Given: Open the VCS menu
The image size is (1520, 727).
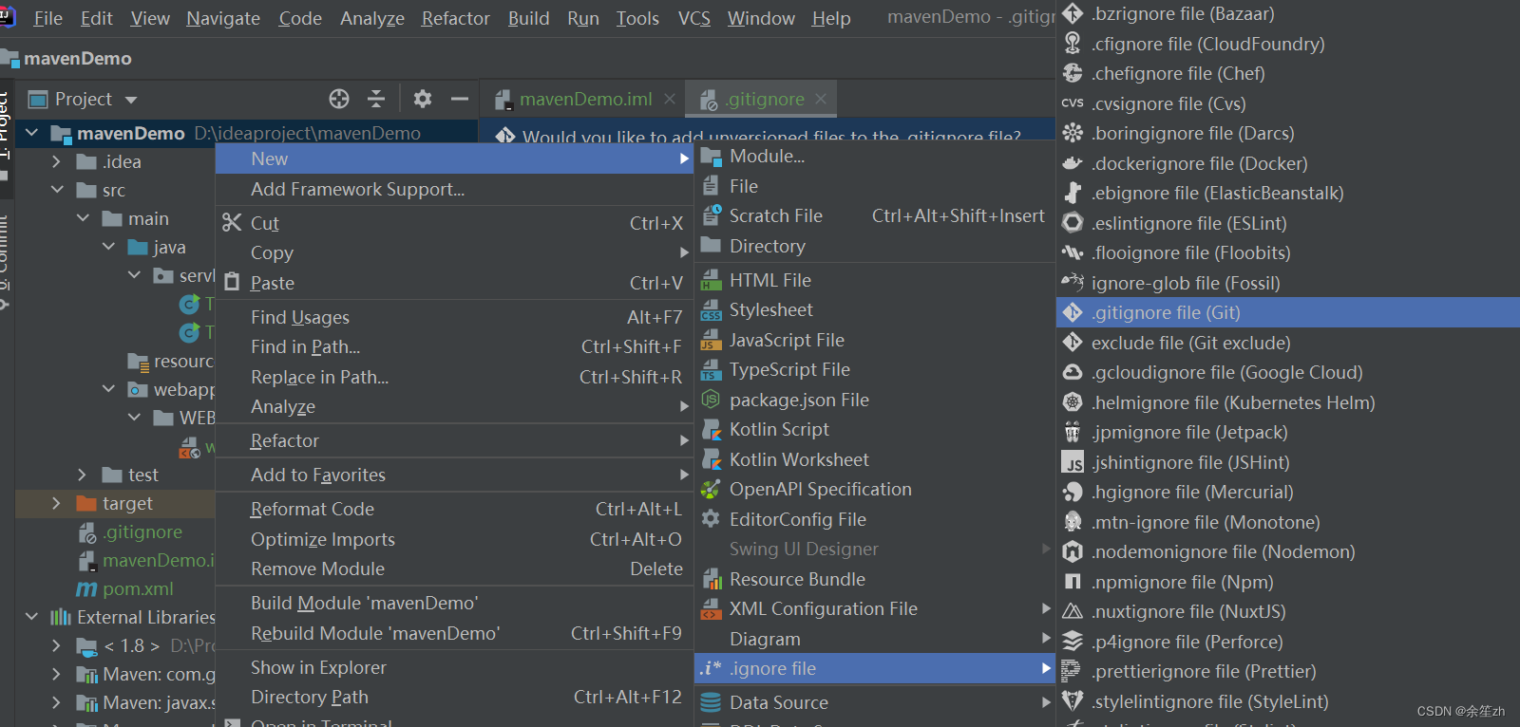Looking at the screenshot, I should point(694,18).
